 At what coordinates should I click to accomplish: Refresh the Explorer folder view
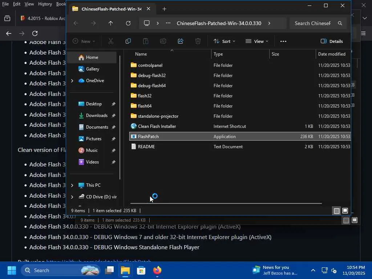[128, 23]
